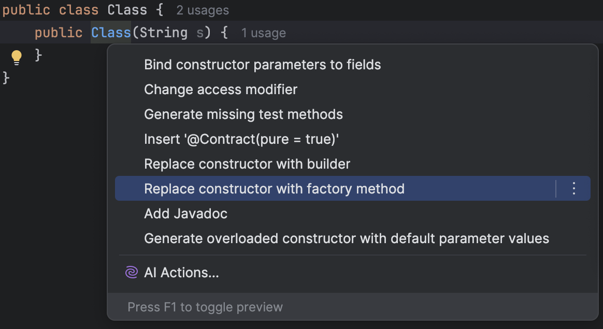
Task: Open the three-dot submenu for factory method
Action: (573, 189)
